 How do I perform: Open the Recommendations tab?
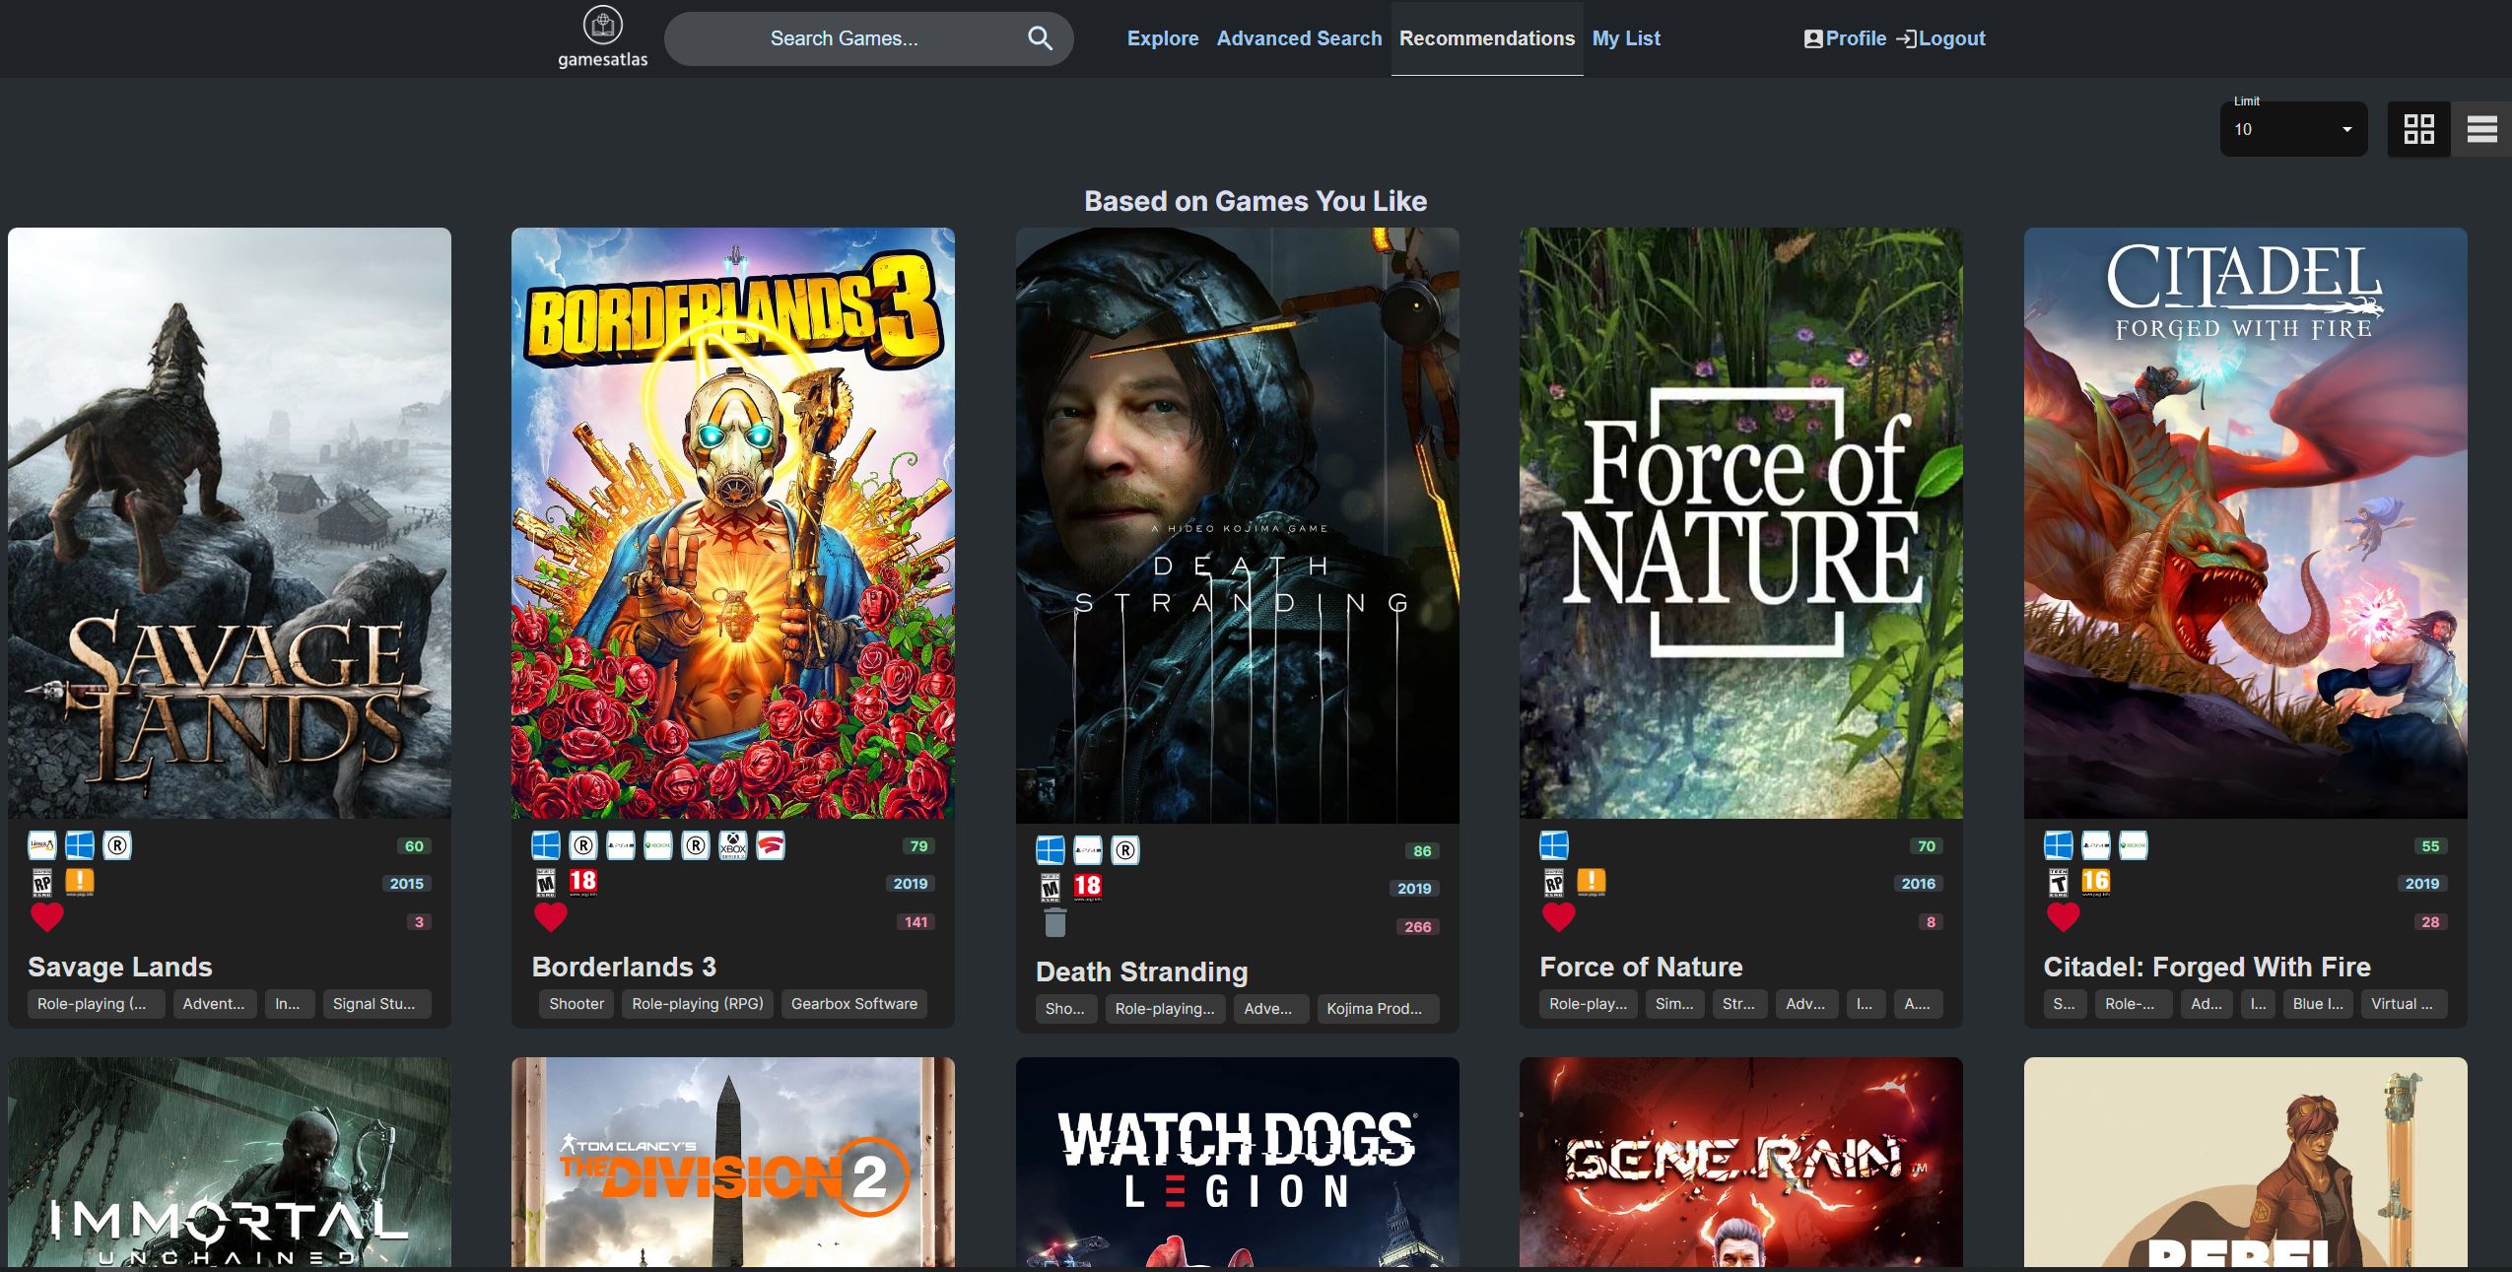click(1486, 38)
